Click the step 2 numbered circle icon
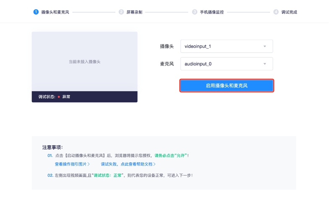This screenshot has height=197, width=329. 121,12
